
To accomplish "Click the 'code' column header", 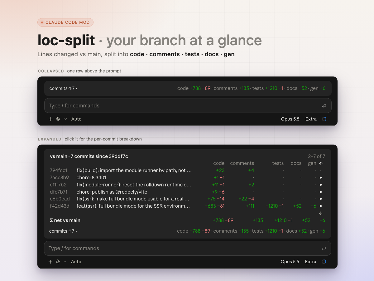I will point(219,163).
